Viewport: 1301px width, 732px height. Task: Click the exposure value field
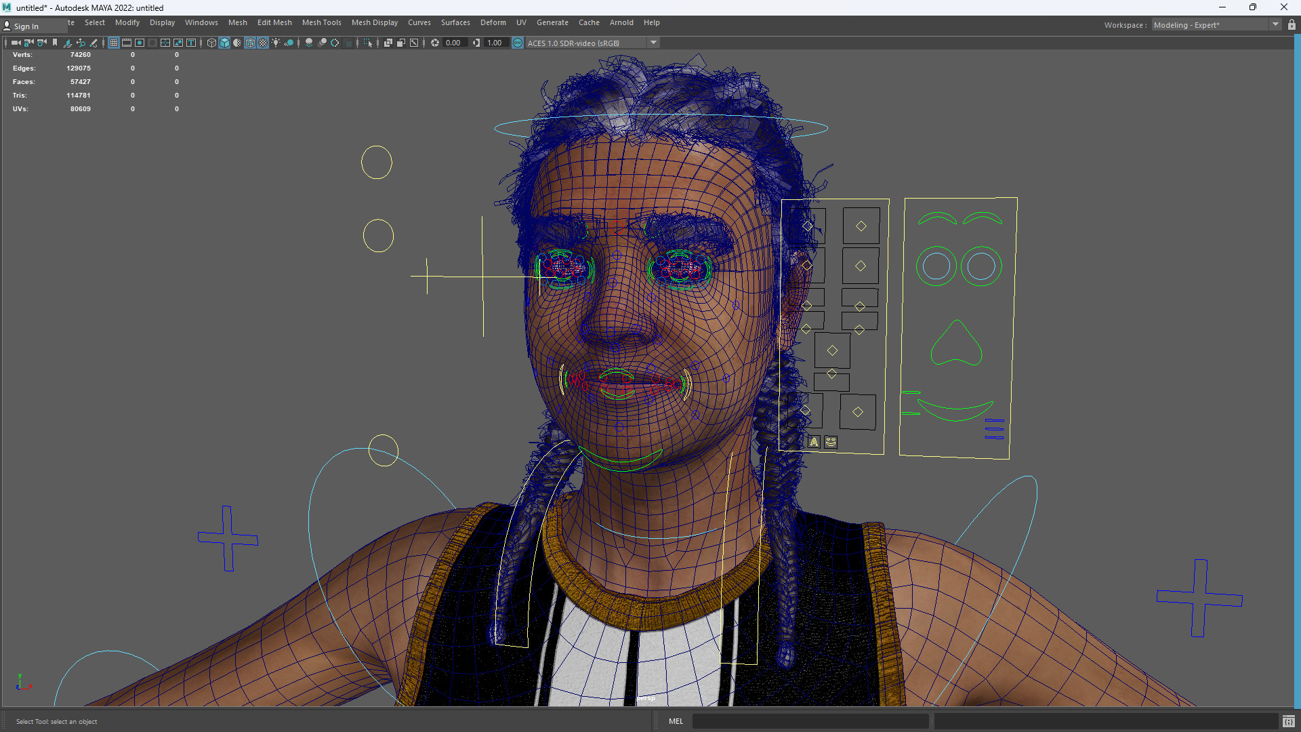[x=453, y=43]
